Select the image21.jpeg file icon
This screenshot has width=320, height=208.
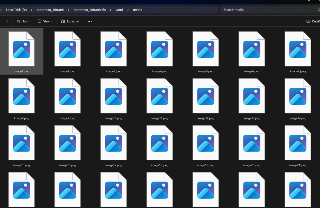pos(298,143)
